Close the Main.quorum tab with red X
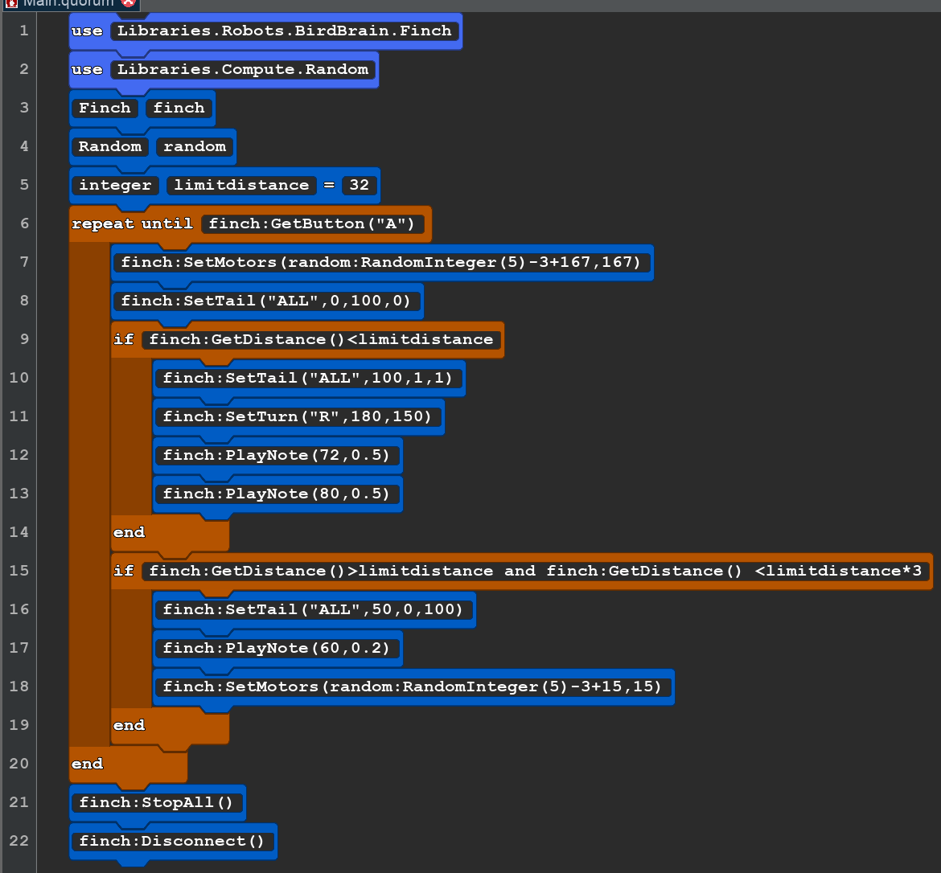This screenshot has width=941, height=873. pos(127,3)
